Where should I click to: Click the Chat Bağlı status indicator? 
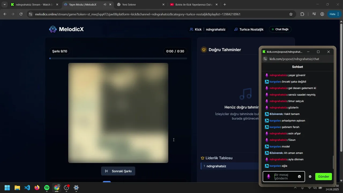[280, 29]
